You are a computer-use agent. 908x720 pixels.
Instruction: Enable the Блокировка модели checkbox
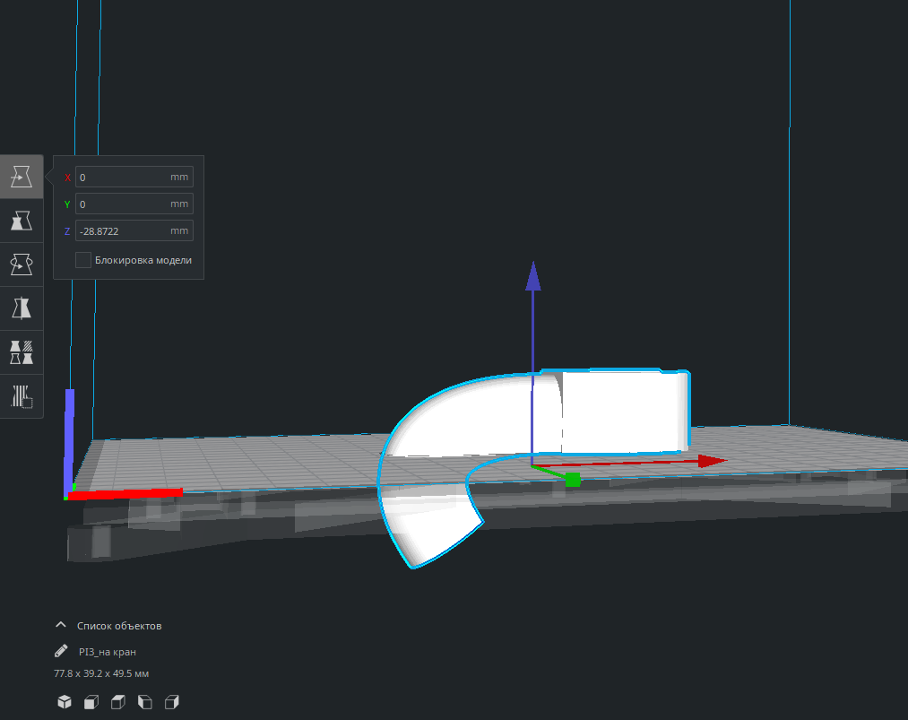83,260
